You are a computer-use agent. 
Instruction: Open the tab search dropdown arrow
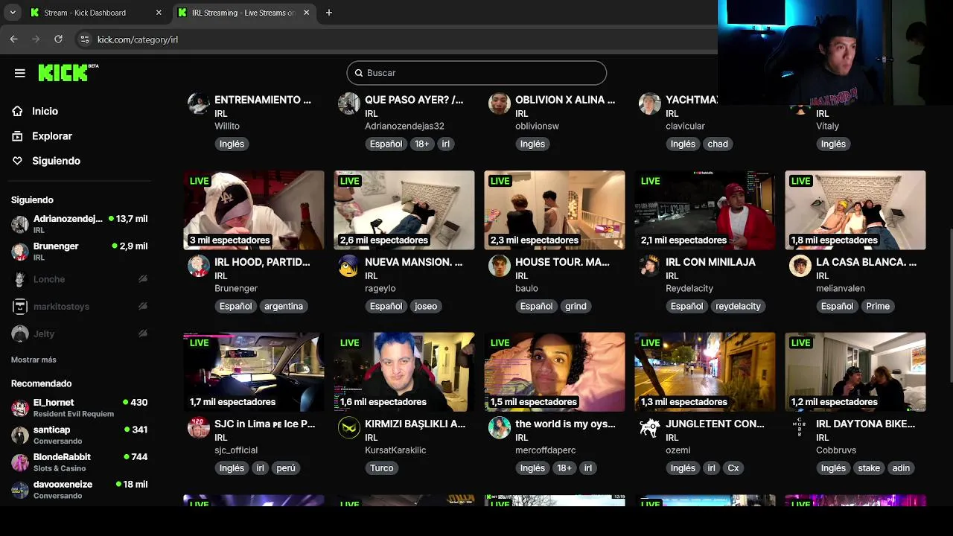[x=13, y=13]
